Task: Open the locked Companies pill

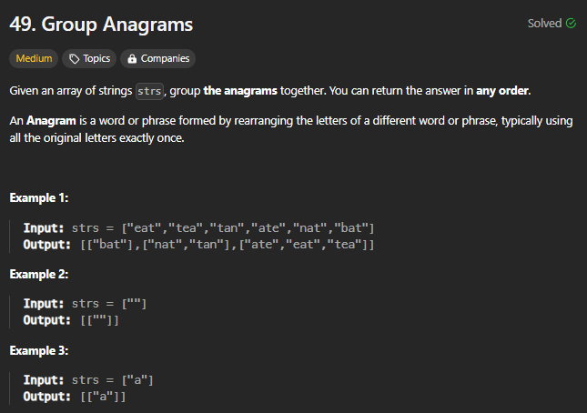Action: point(157,59)
